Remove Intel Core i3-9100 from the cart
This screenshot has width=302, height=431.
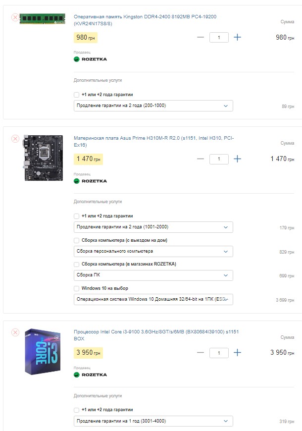15,332
